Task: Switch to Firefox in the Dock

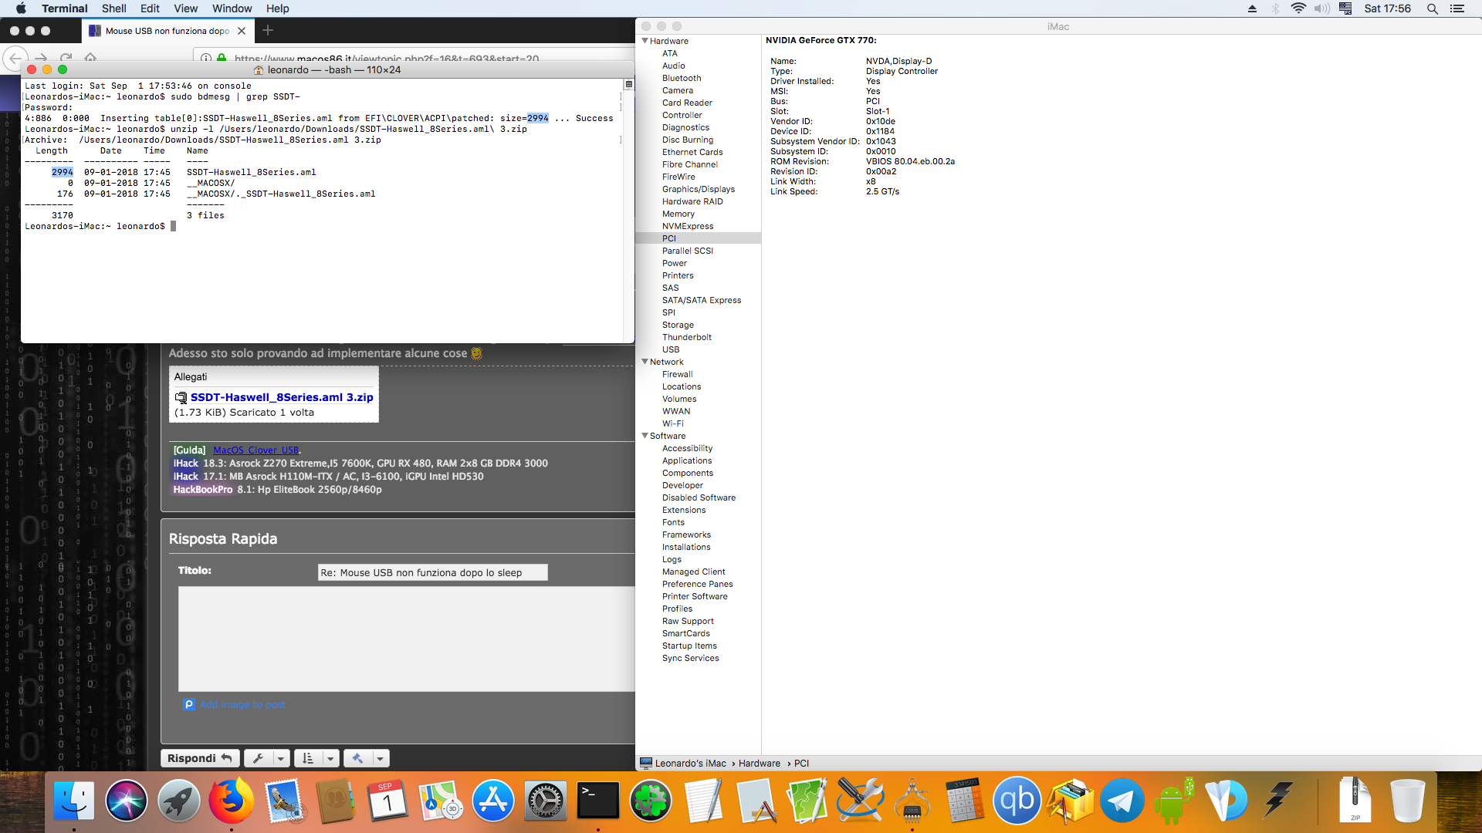Action: 231,801
